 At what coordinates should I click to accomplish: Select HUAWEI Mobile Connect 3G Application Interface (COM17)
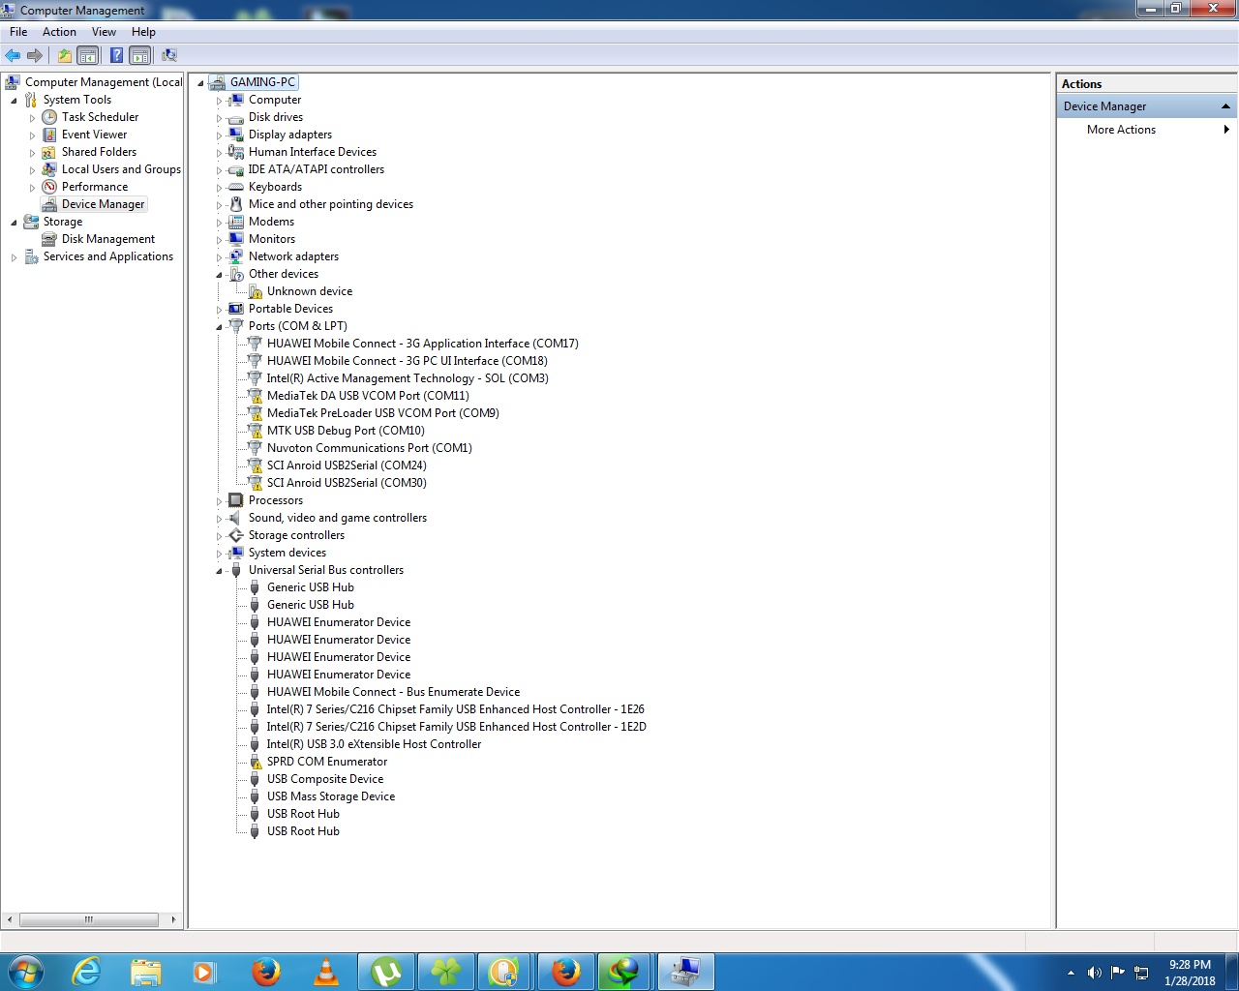pyautogui.click(x=423, y=344)
